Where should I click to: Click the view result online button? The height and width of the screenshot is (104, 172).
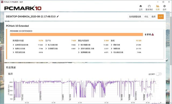pyautogui.click(x=135, y=17)
